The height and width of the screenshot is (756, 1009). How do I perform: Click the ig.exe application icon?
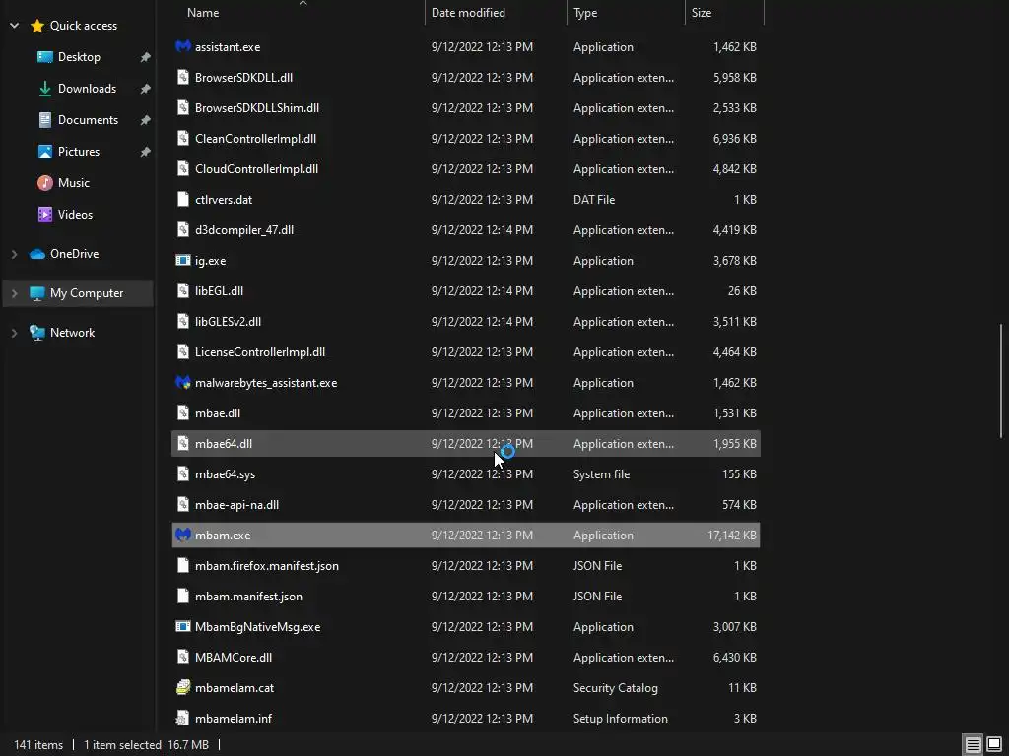pos(183,260)
